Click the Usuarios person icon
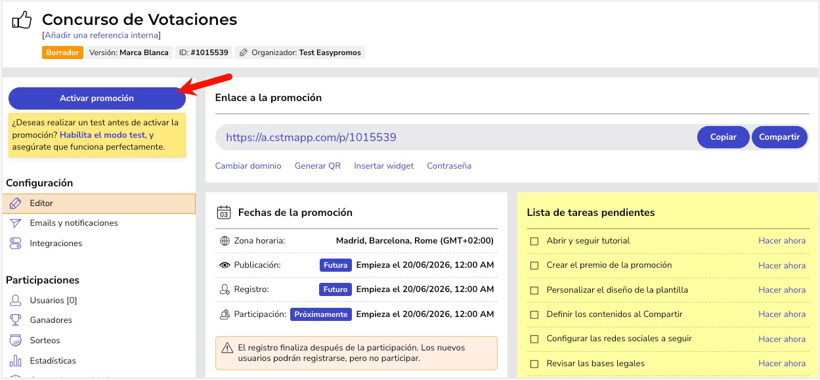The height and width of the screenshot is (380, 820). [x=16, y=301]
